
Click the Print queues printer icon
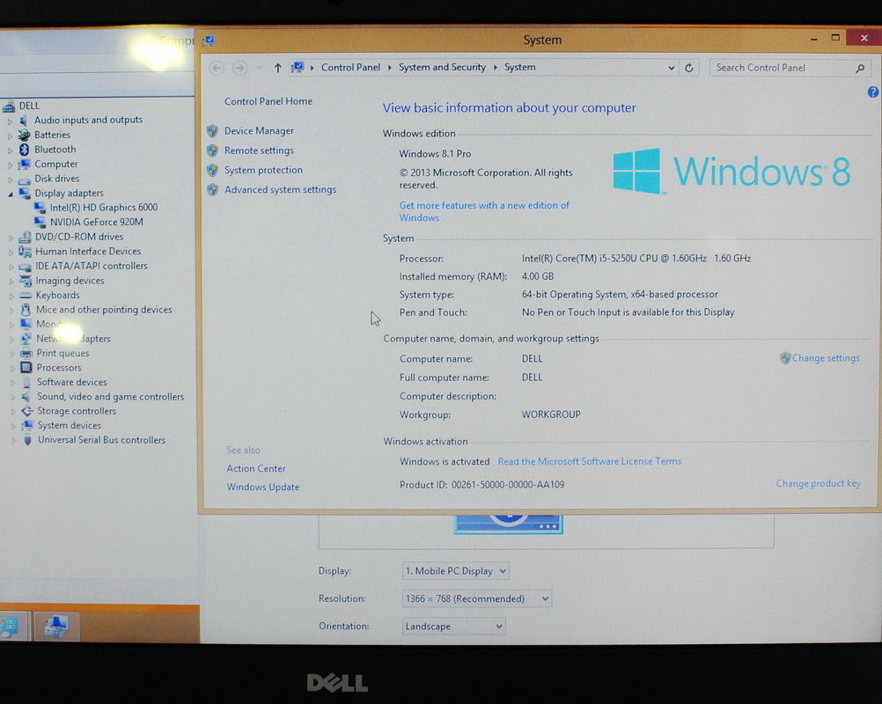26,354
